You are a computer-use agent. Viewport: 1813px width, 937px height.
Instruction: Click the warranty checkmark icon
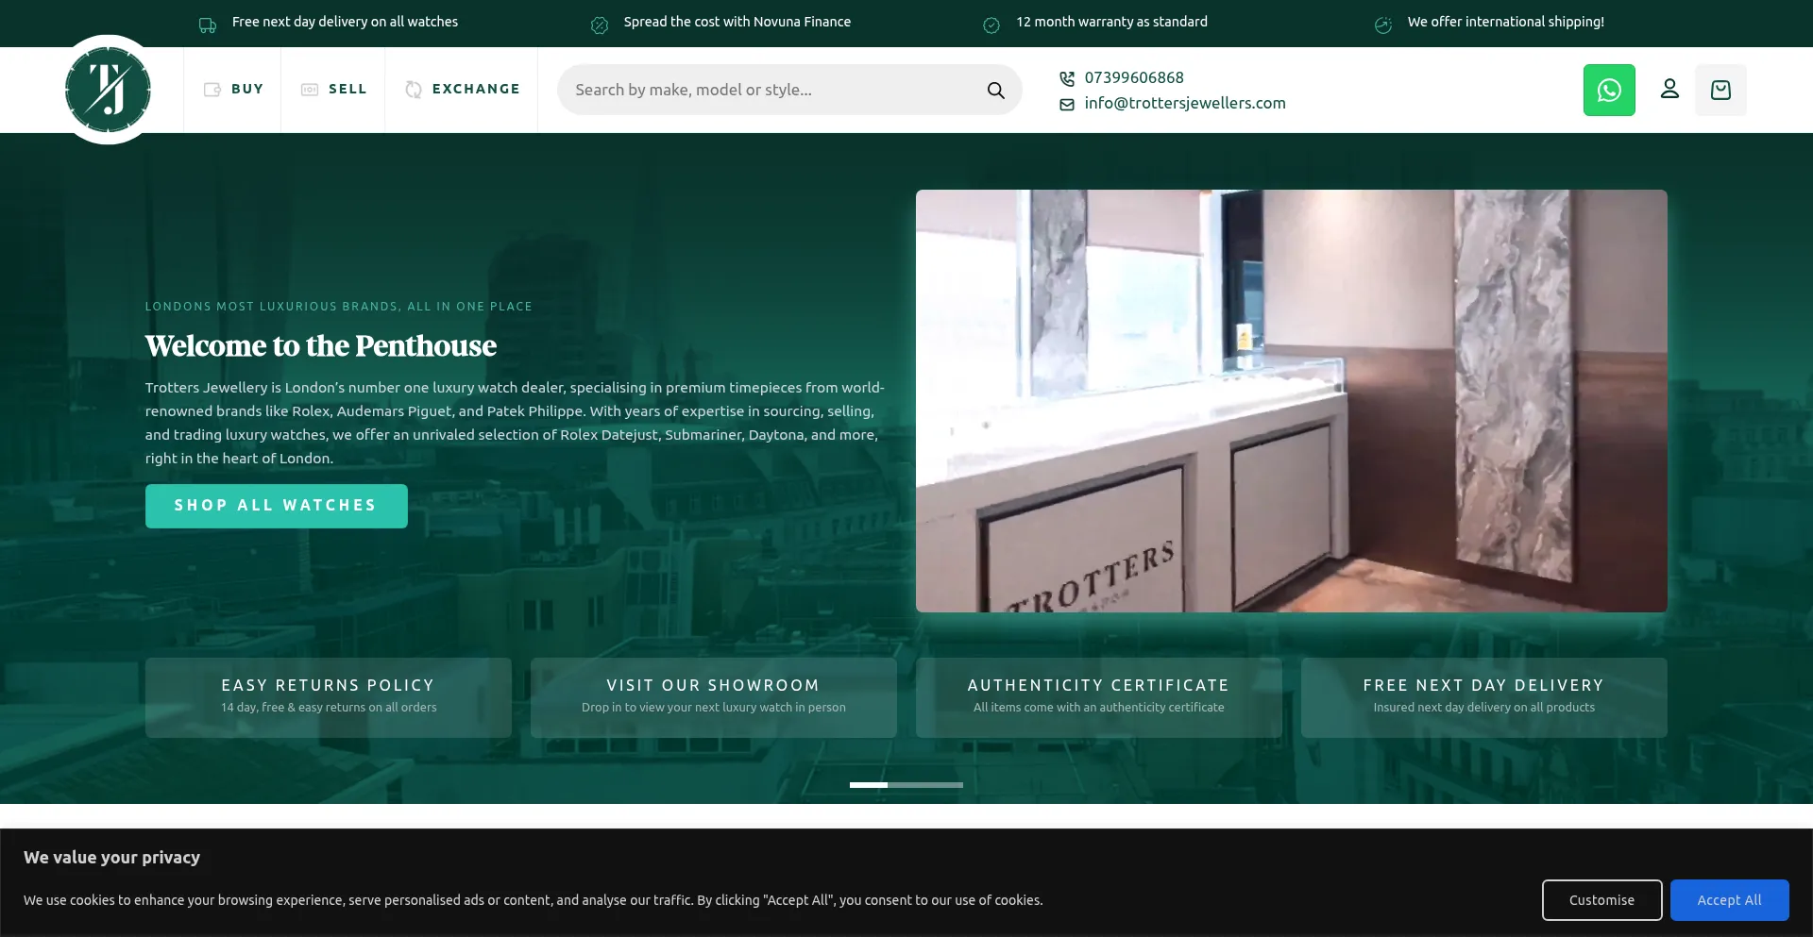click(x=991, y=25)
